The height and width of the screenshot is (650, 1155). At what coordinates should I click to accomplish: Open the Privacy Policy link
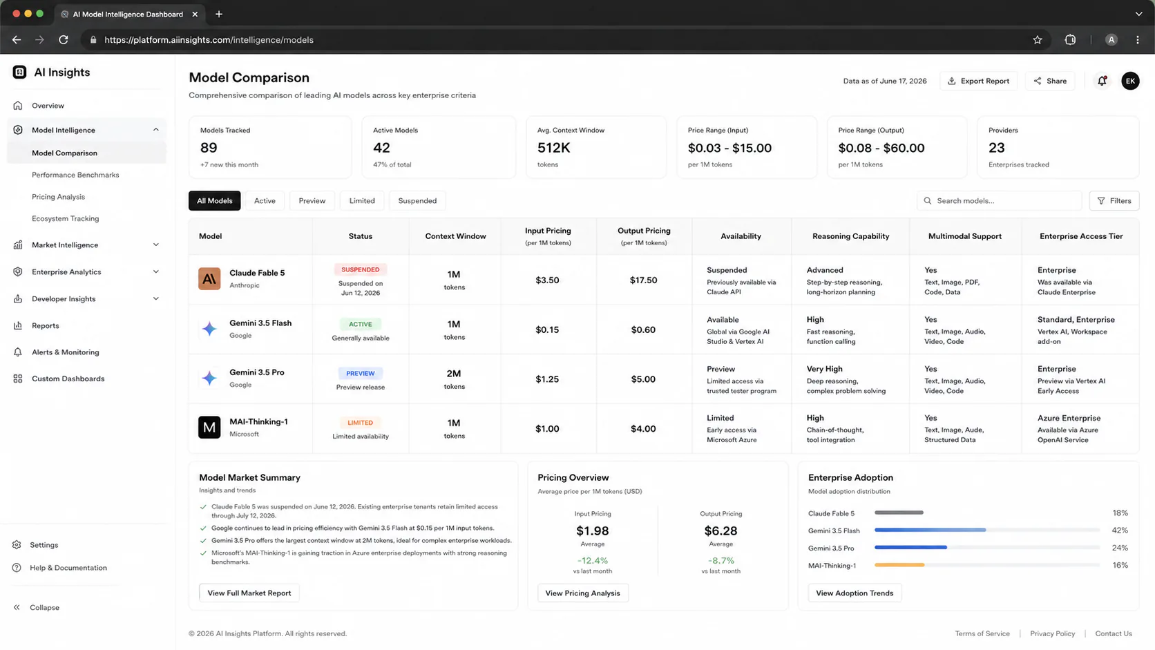(x=1052, y=634)
